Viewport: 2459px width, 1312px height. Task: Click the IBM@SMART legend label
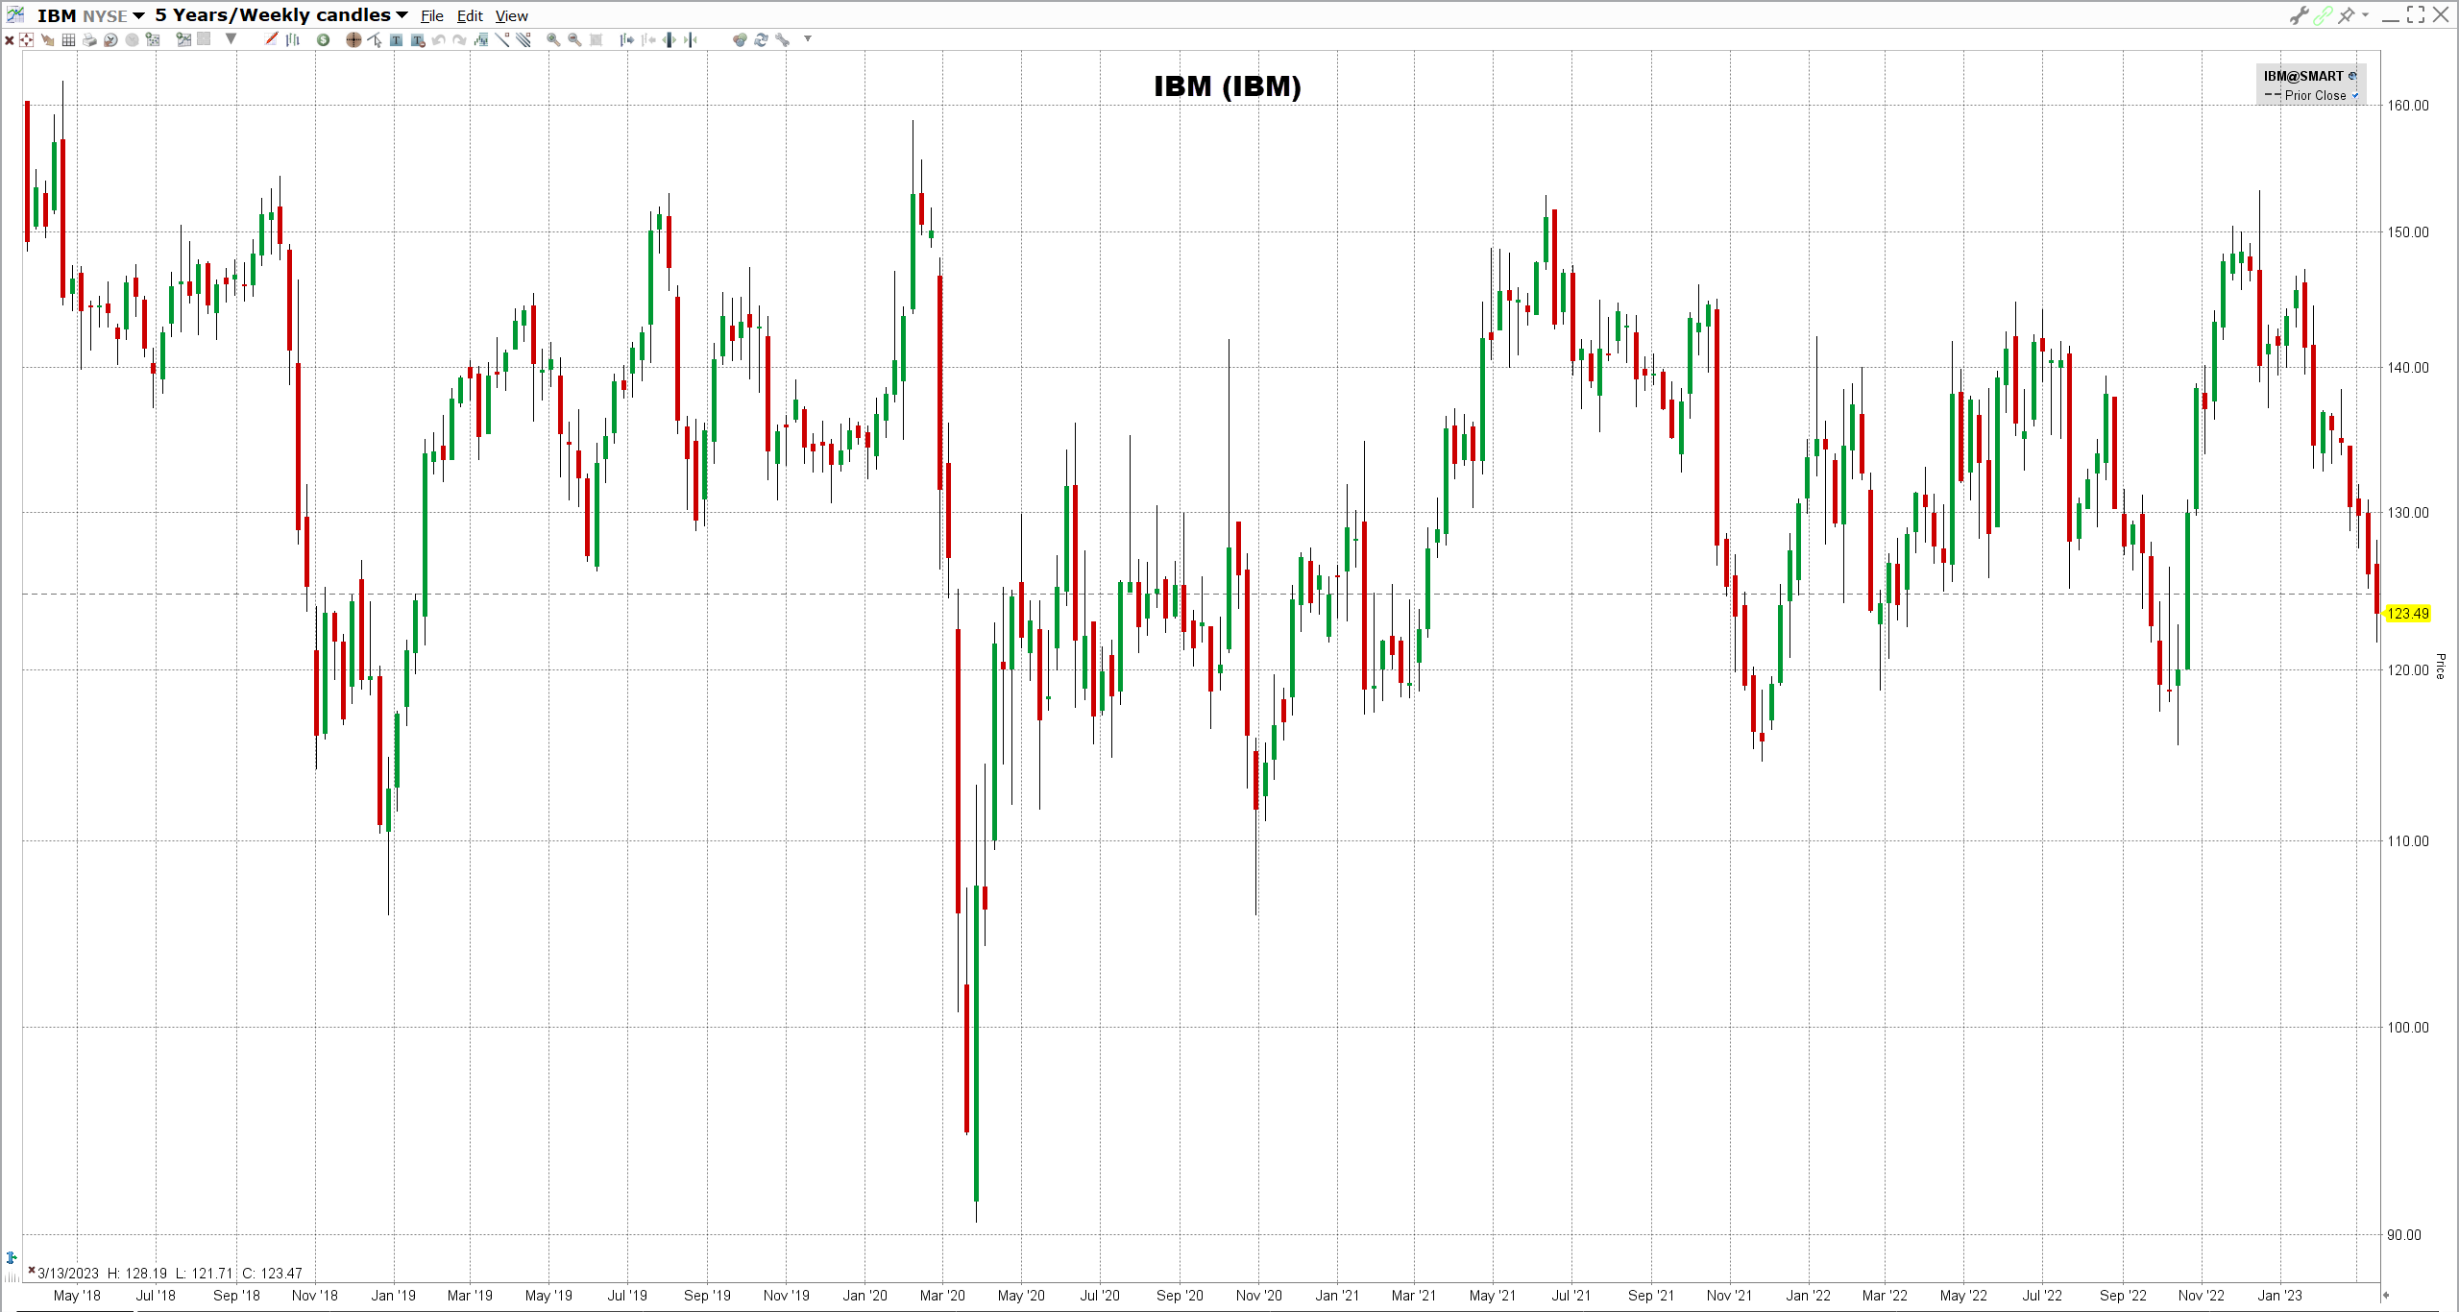click(2303, 76)
